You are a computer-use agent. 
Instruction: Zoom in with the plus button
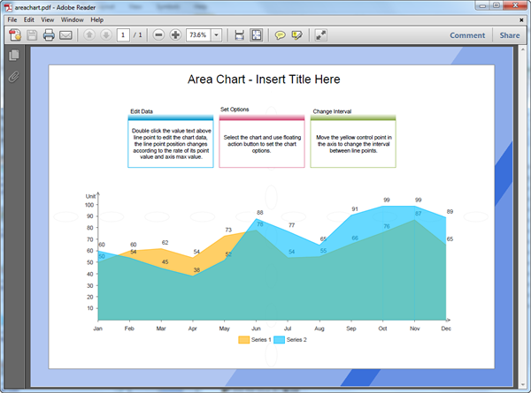(175, 35)
